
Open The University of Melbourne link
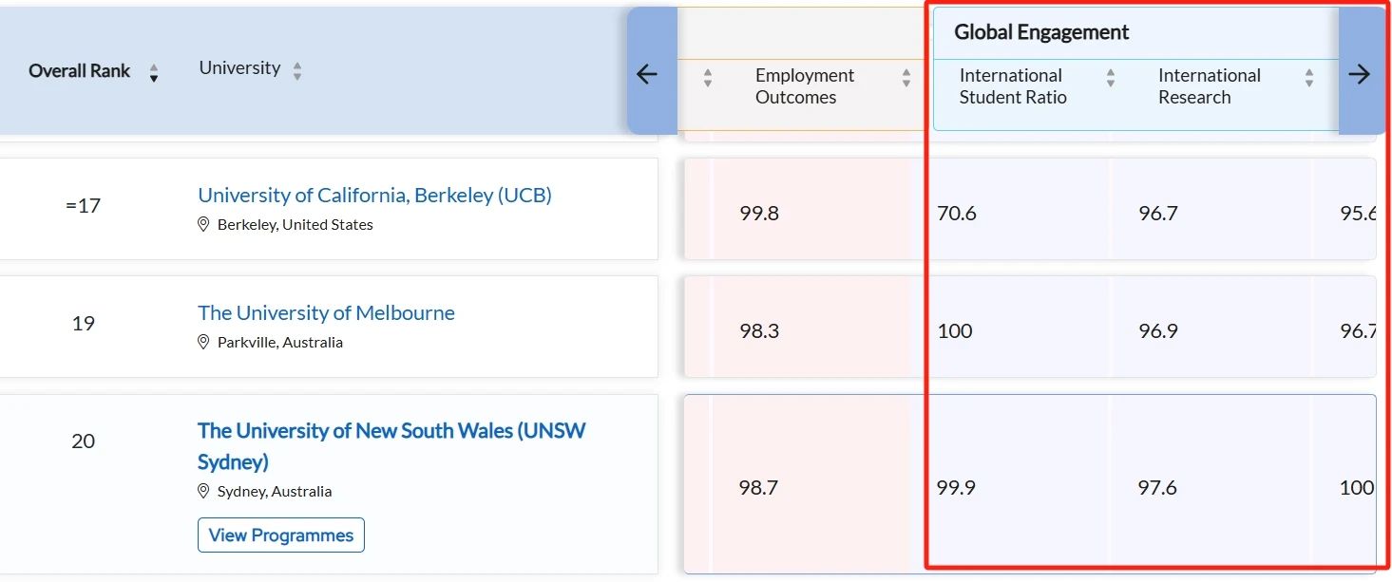(326, 312)
